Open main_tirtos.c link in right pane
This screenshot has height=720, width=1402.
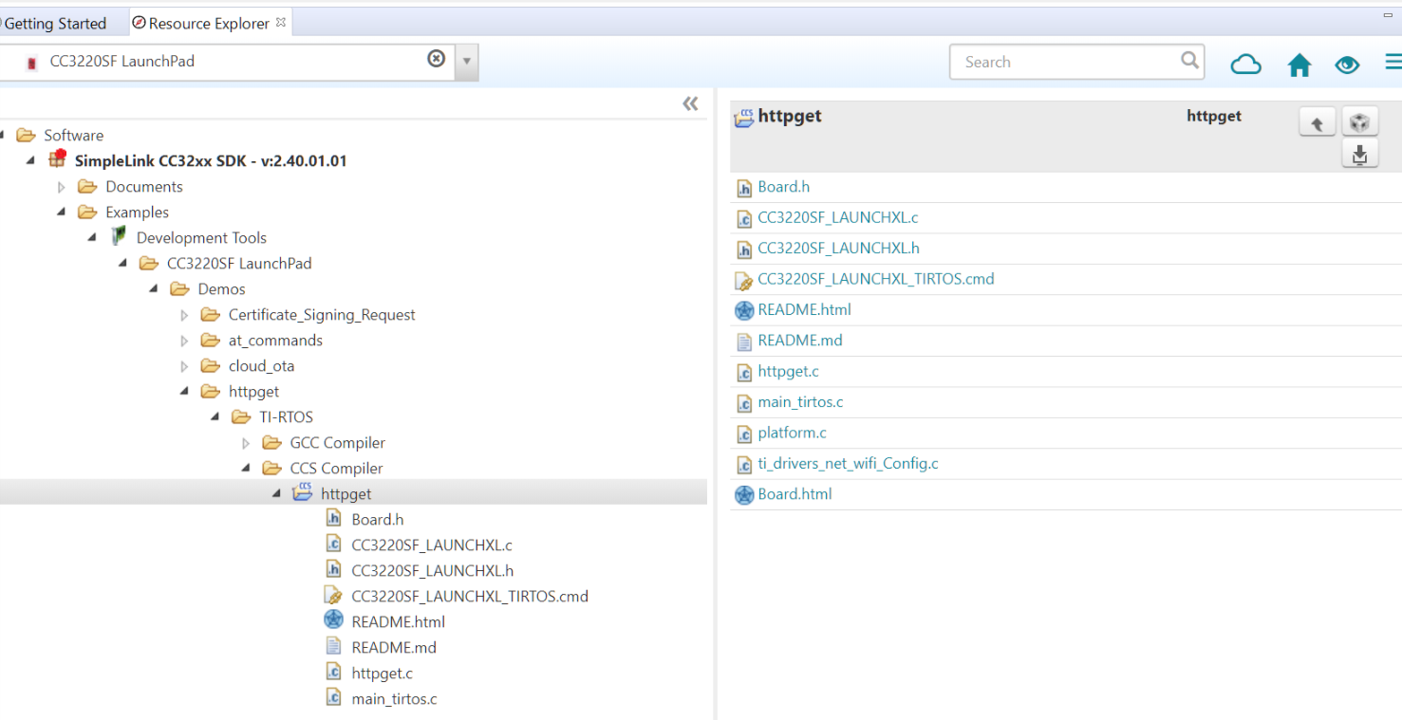[800, 402]
